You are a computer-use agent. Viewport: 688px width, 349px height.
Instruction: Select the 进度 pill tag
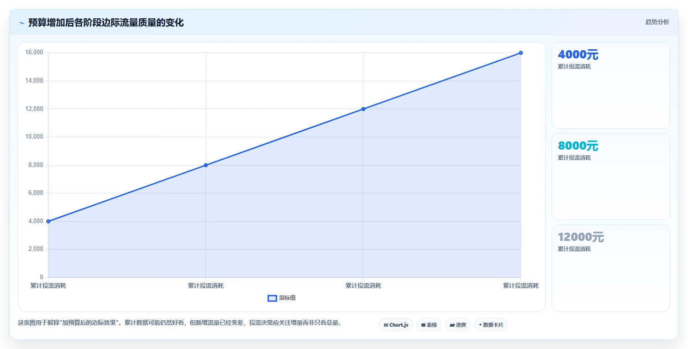tap(458, 325)
